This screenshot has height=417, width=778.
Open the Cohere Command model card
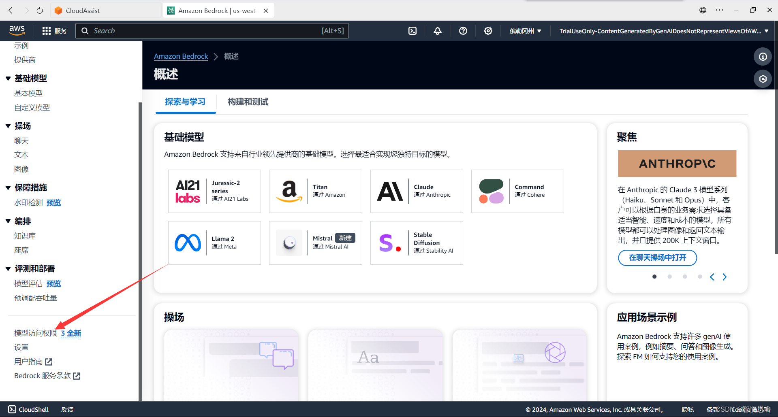tap(517, 191)
